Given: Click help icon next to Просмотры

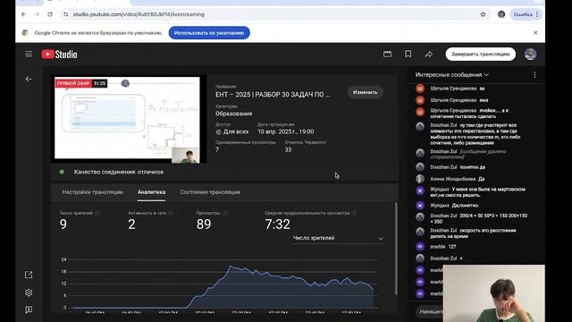Looking at the screenshot, I should click(225, 213).
